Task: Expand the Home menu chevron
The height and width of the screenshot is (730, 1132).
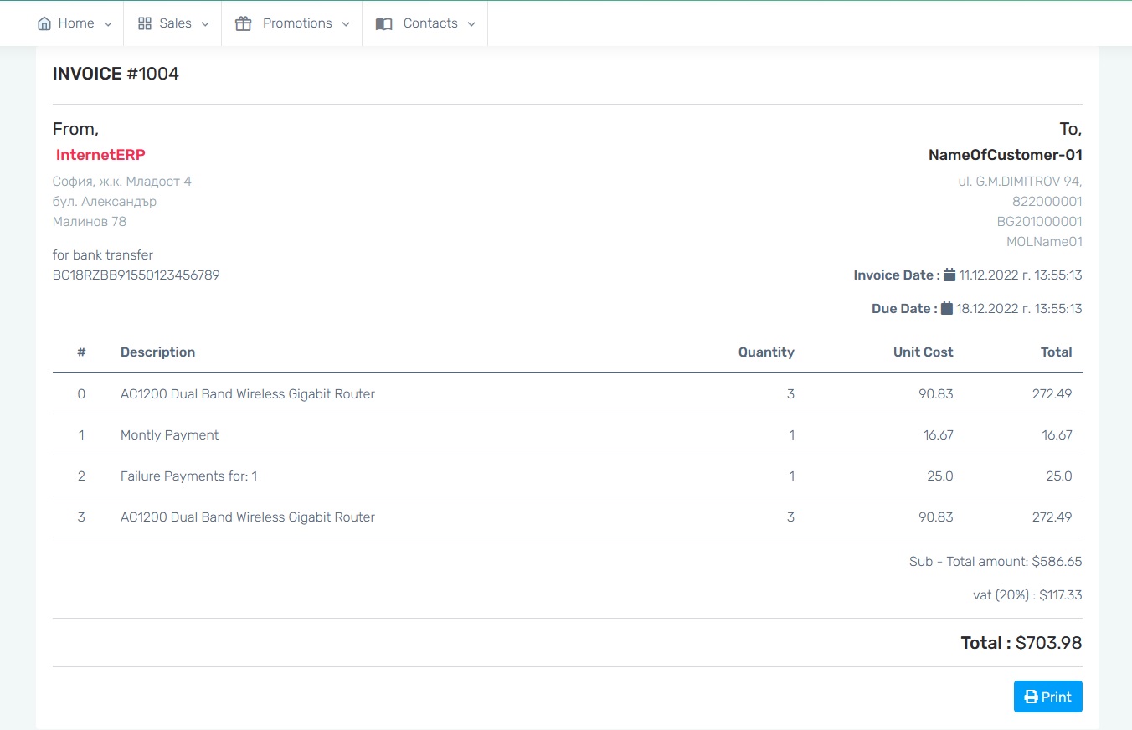Action: click(108, 24)
